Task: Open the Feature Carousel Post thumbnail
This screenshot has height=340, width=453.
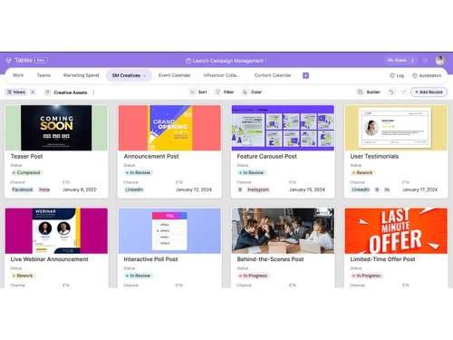Action: (283, 128)
